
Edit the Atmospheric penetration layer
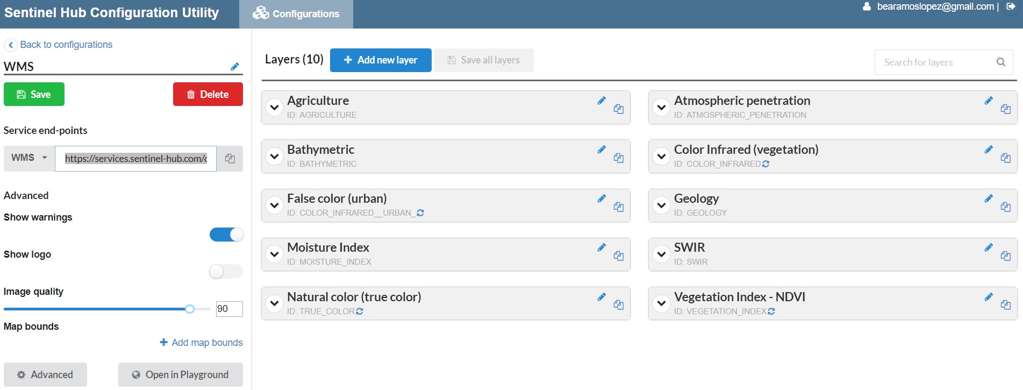[989, 101]
